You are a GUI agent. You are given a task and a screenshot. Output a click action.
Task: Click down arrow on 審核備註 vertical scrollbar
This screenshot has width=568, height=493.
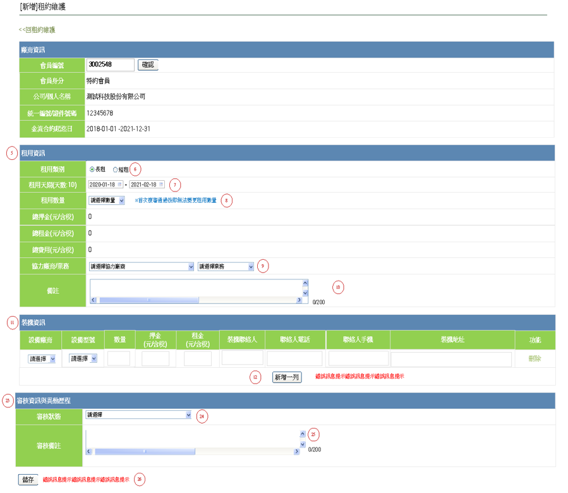(302, 444)
